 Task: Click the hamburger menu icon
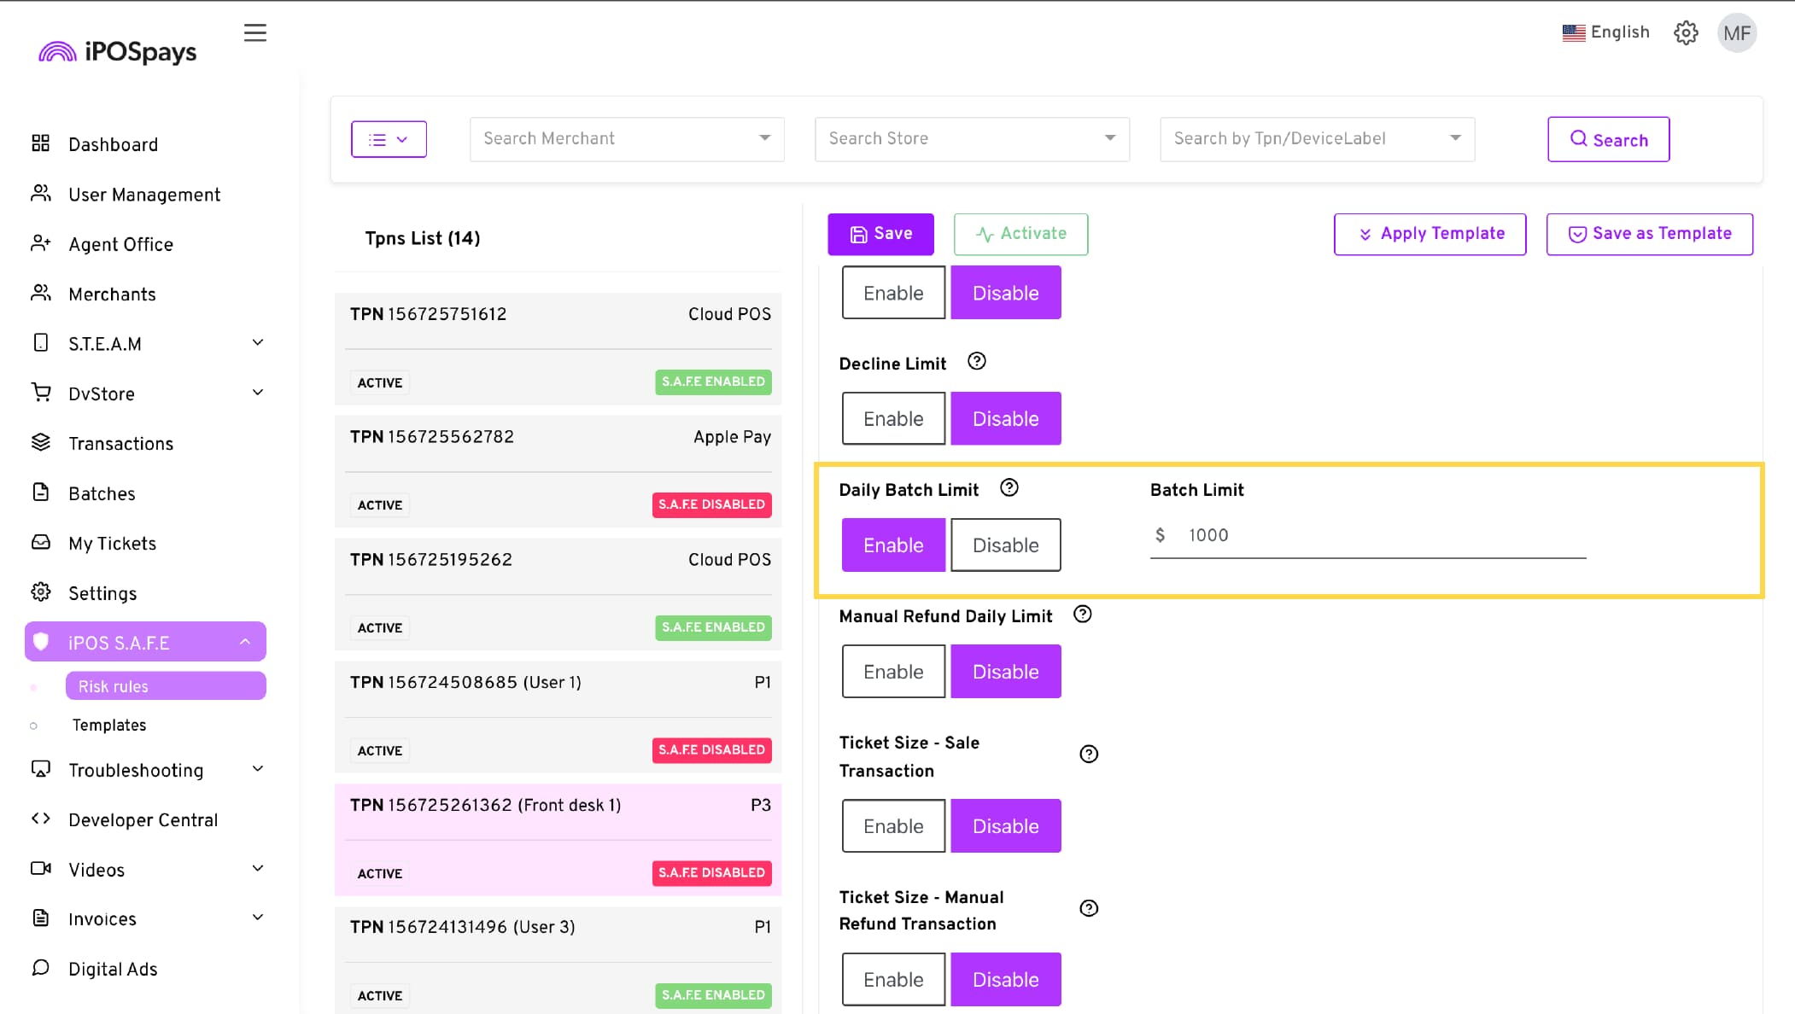click(x=254, y=32)
